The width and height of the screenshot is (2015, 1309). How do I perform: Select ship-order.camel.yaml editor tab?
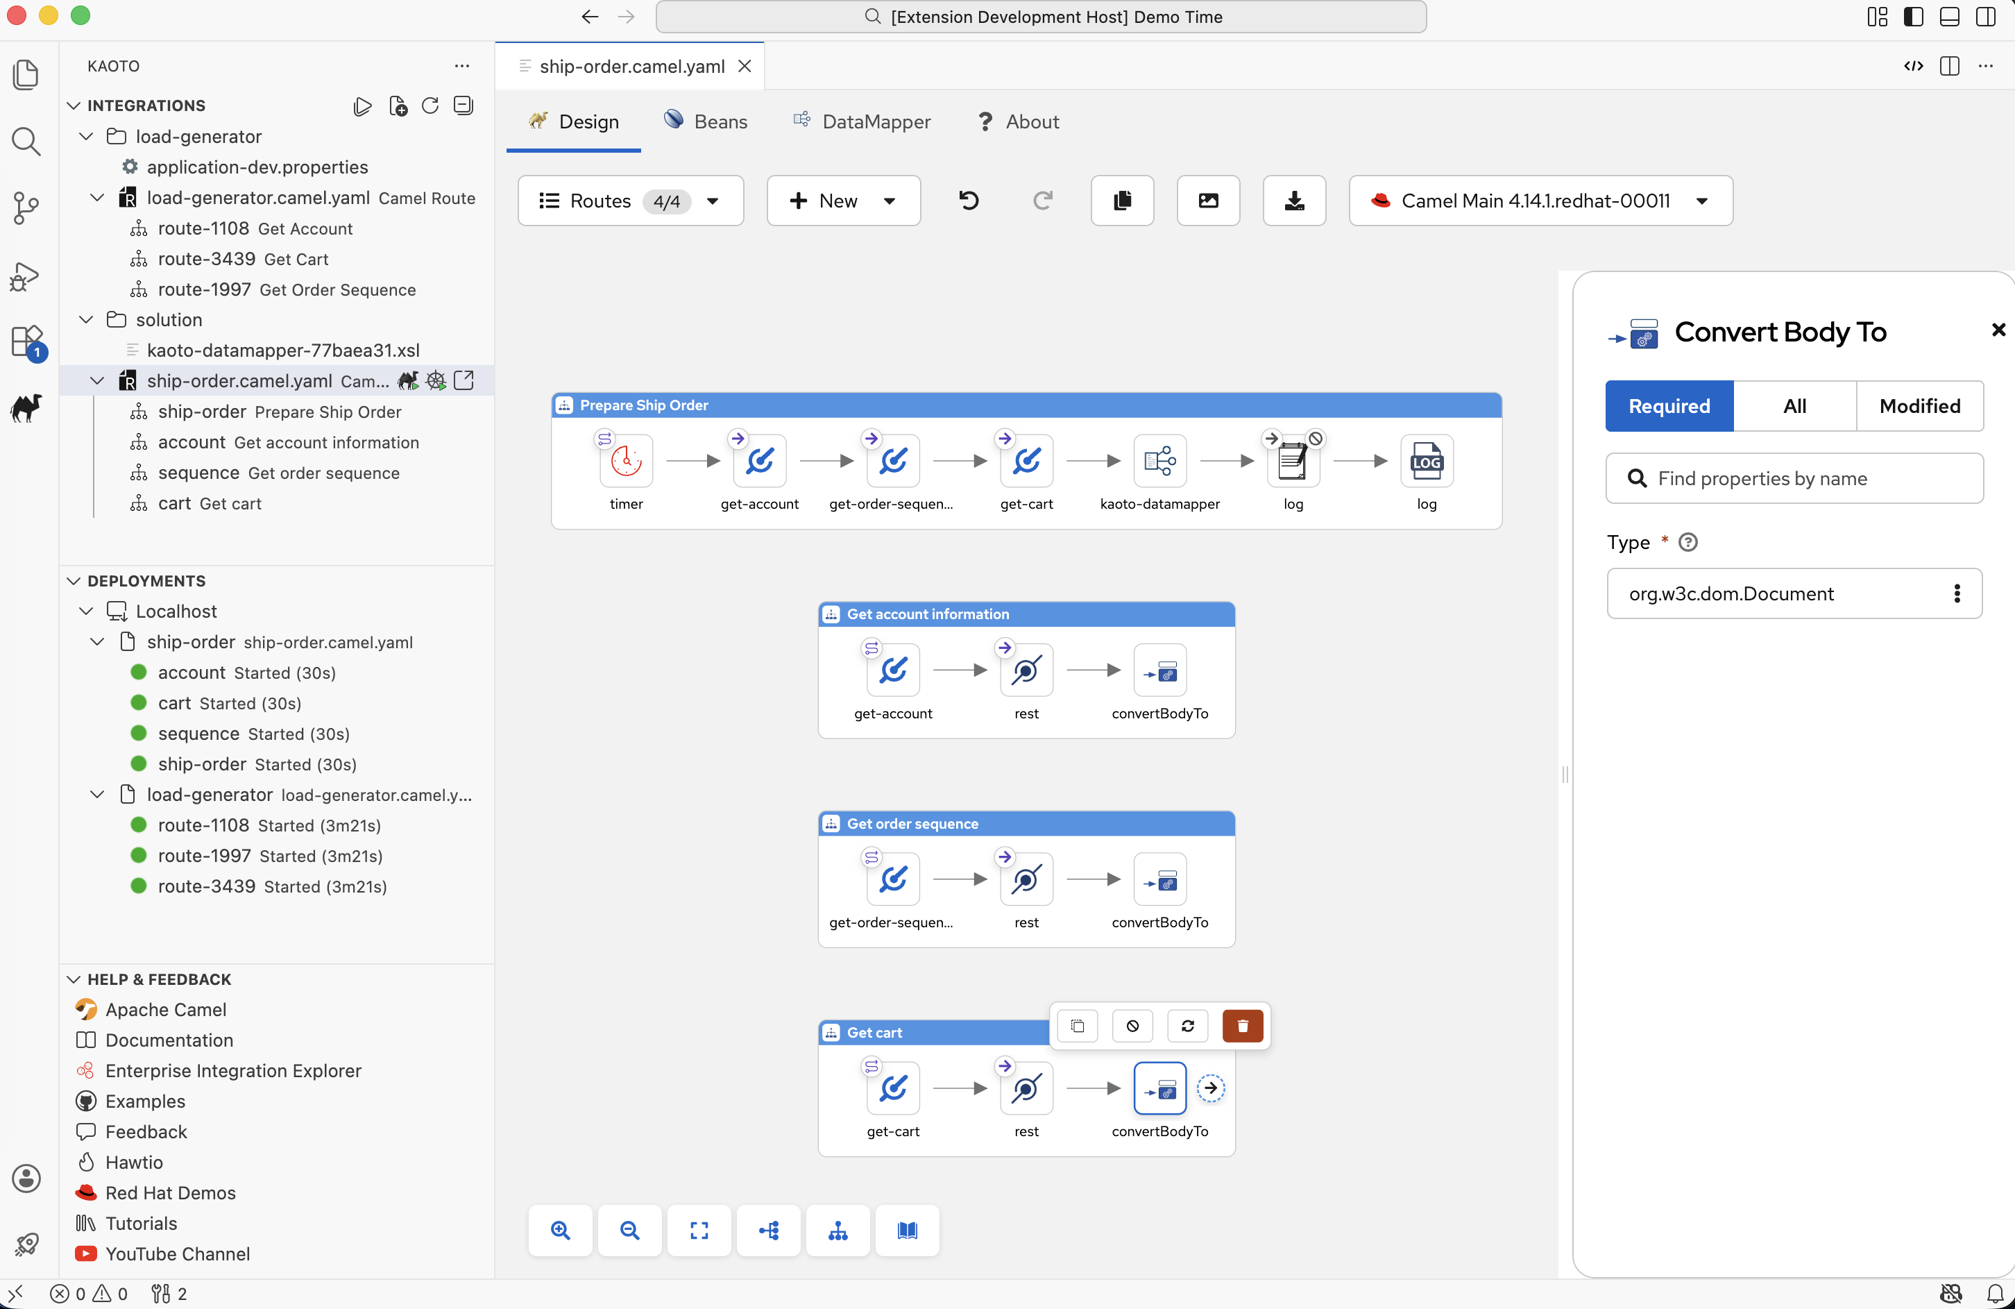(631, 66)
